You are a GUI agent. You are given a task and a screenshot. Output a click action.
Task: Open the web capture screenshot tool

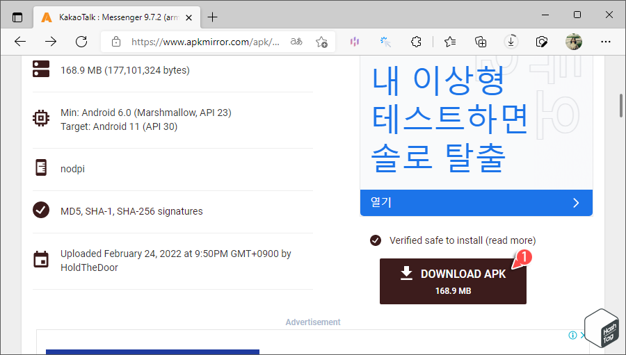(x=541, y=42)
